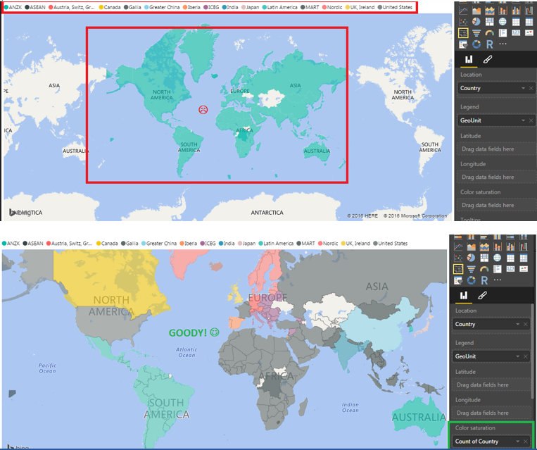This screenshot has width=537, height=450.
Task: Remove Country field from Location in lower pane
Action: click(x=525, y=324)
